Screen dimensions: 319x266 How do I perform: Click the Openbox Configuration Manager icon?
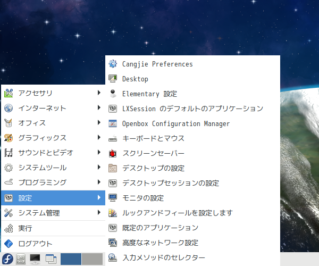(x=113, y=123)
